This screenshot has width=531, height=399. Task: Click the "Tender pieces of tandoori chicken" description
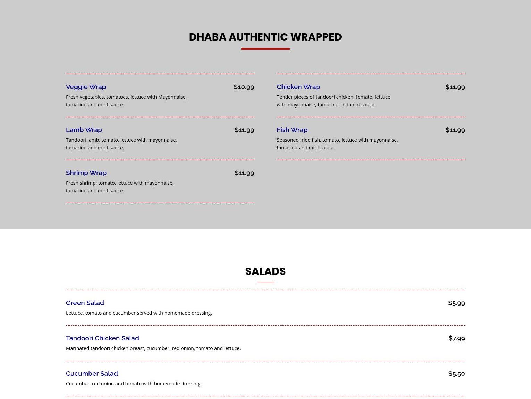(333, 101)
